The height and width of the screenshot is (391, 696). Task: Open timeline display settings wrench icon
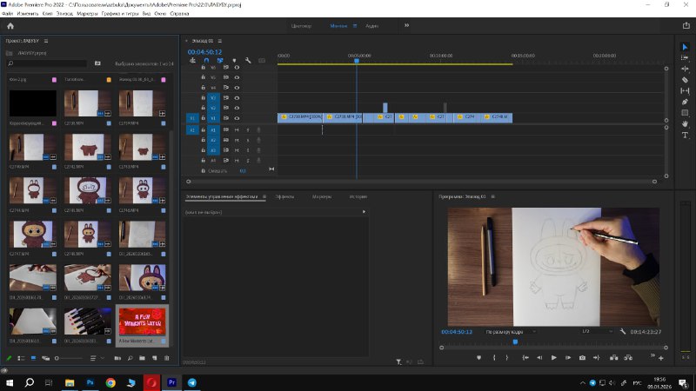248,60
